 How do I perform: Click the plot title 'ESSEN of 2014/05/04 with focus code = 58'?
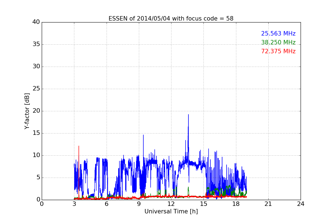[171, 19]
